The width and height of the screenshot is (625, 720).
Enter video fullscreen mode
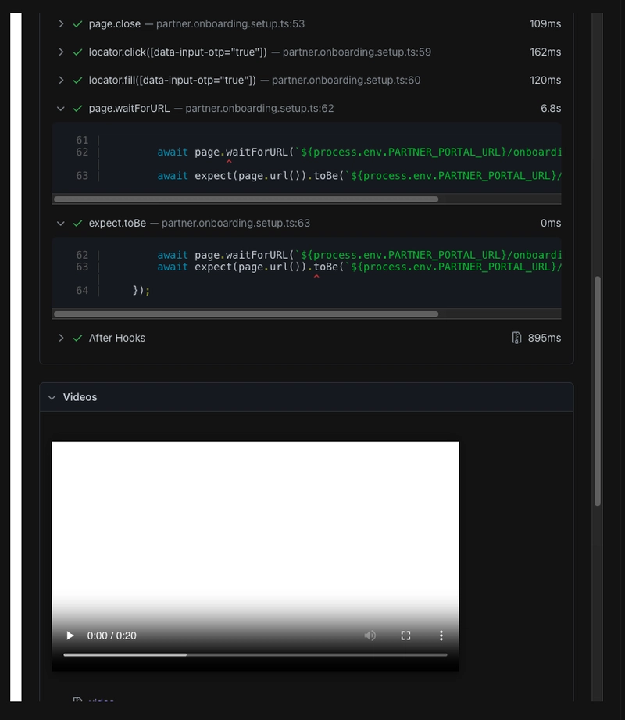click(x=405, y=636)
